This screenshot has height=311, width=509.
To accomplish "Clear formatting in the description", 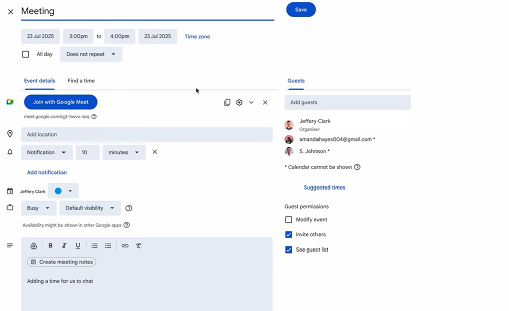I will [x=138, y=246].
